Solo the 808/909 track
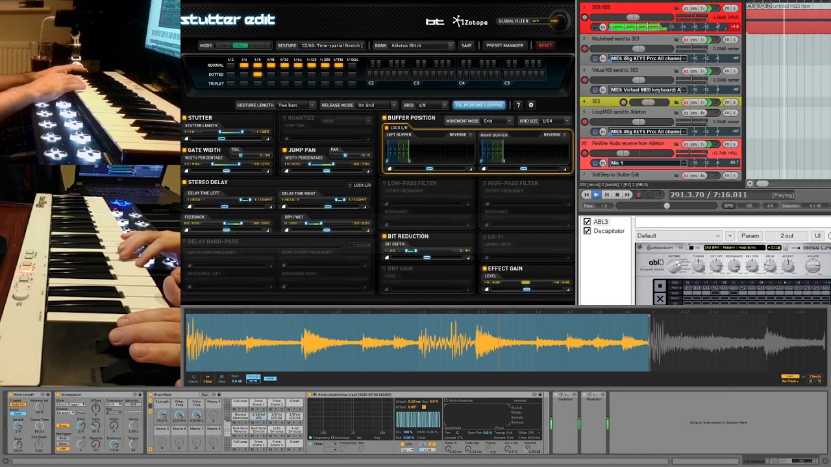Screen dimensions: 831x467 (734, 8)
